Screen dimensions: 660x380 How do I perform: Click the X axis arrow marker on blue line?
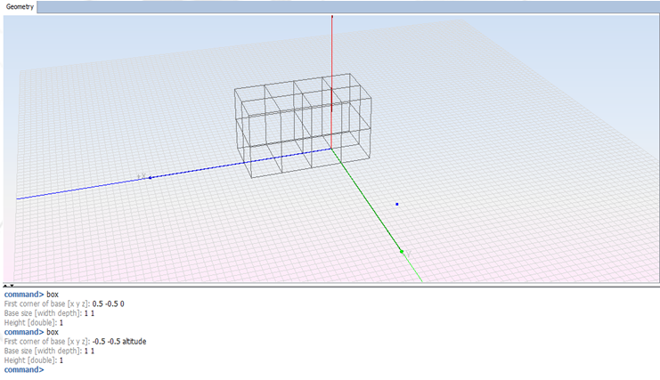(150, 177)
